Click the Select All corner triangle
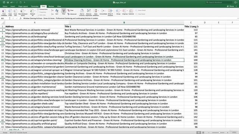Screen dimensions: 239x134 [x=3, y=23]
